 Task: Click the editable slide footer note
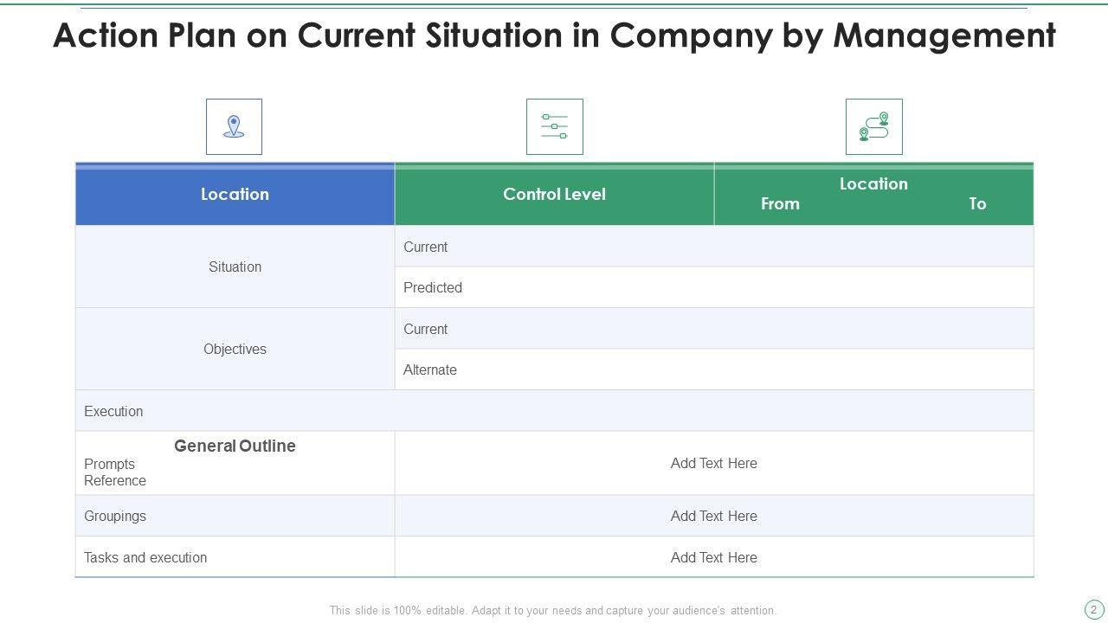pyautogui.click(x=553, y=610)
